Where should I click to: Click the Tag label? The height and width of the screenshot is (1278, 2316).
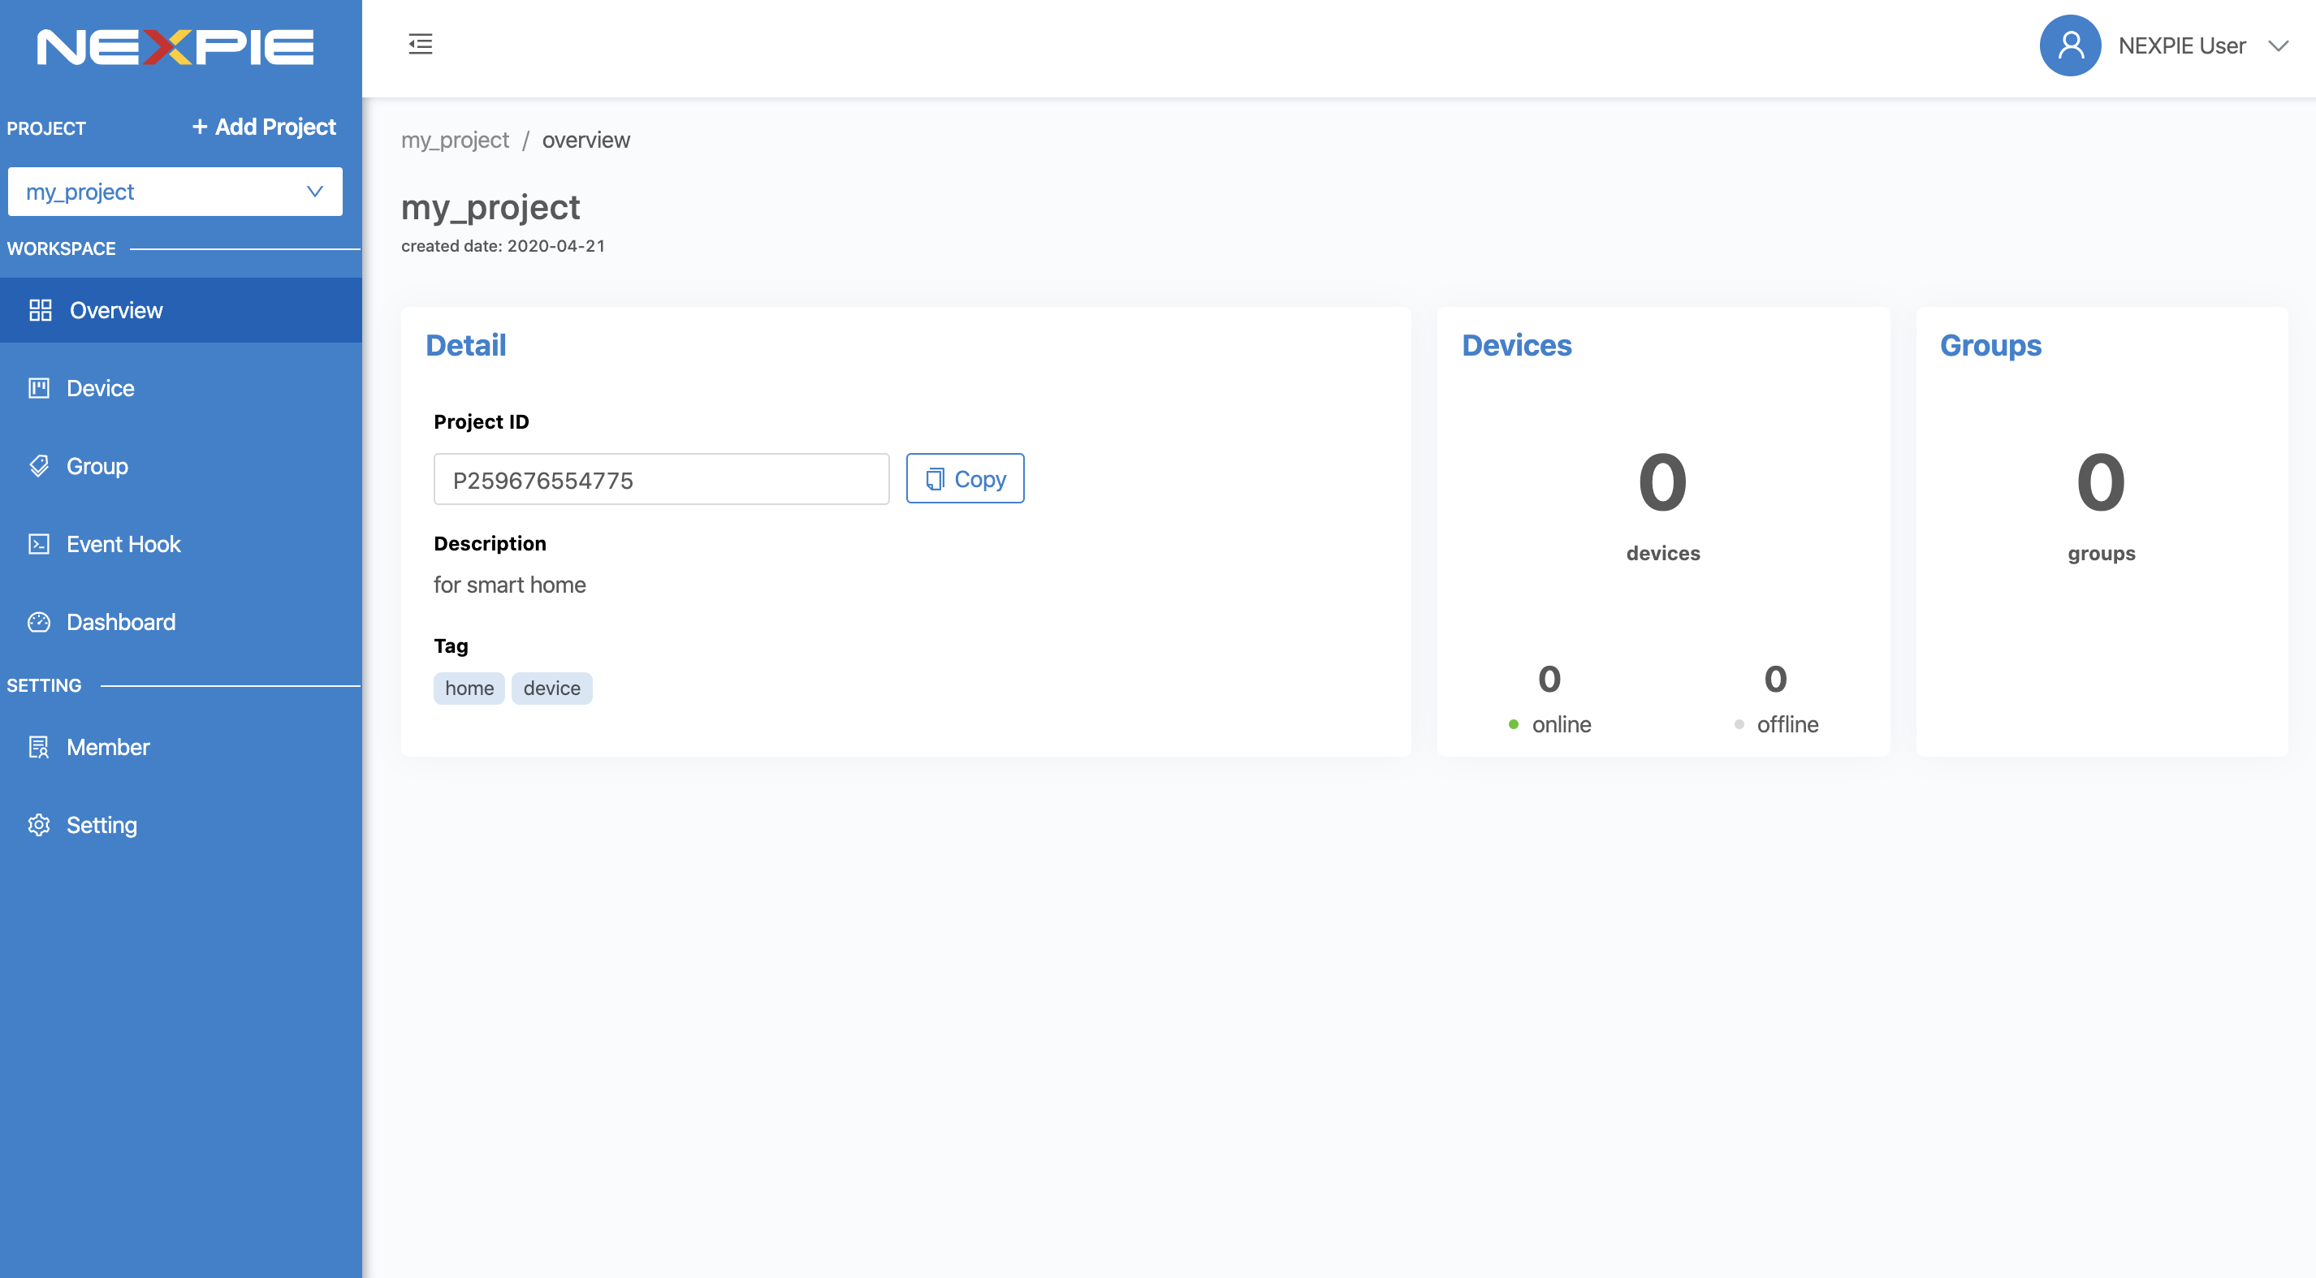tap(452, 646)
